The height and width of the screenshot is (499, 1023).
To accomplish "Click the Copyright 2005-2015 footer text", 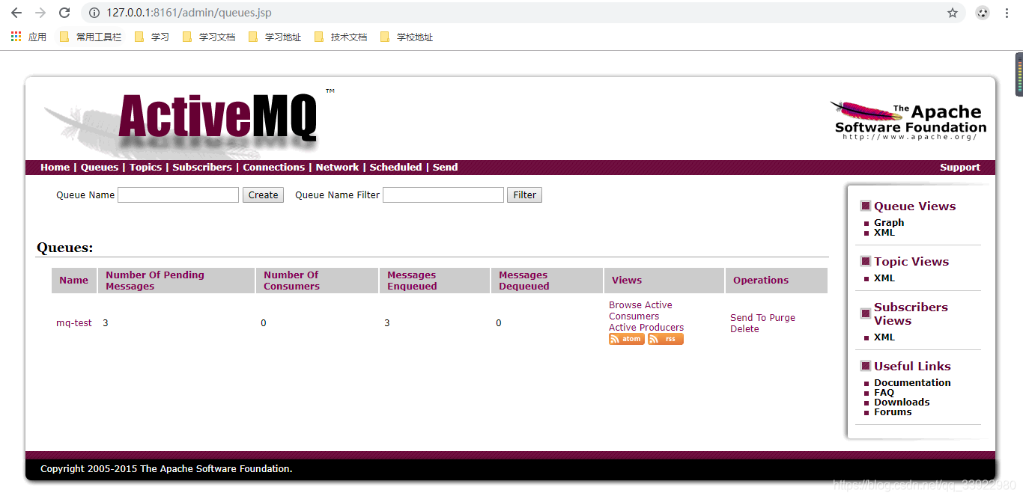I will pos(166,469).
